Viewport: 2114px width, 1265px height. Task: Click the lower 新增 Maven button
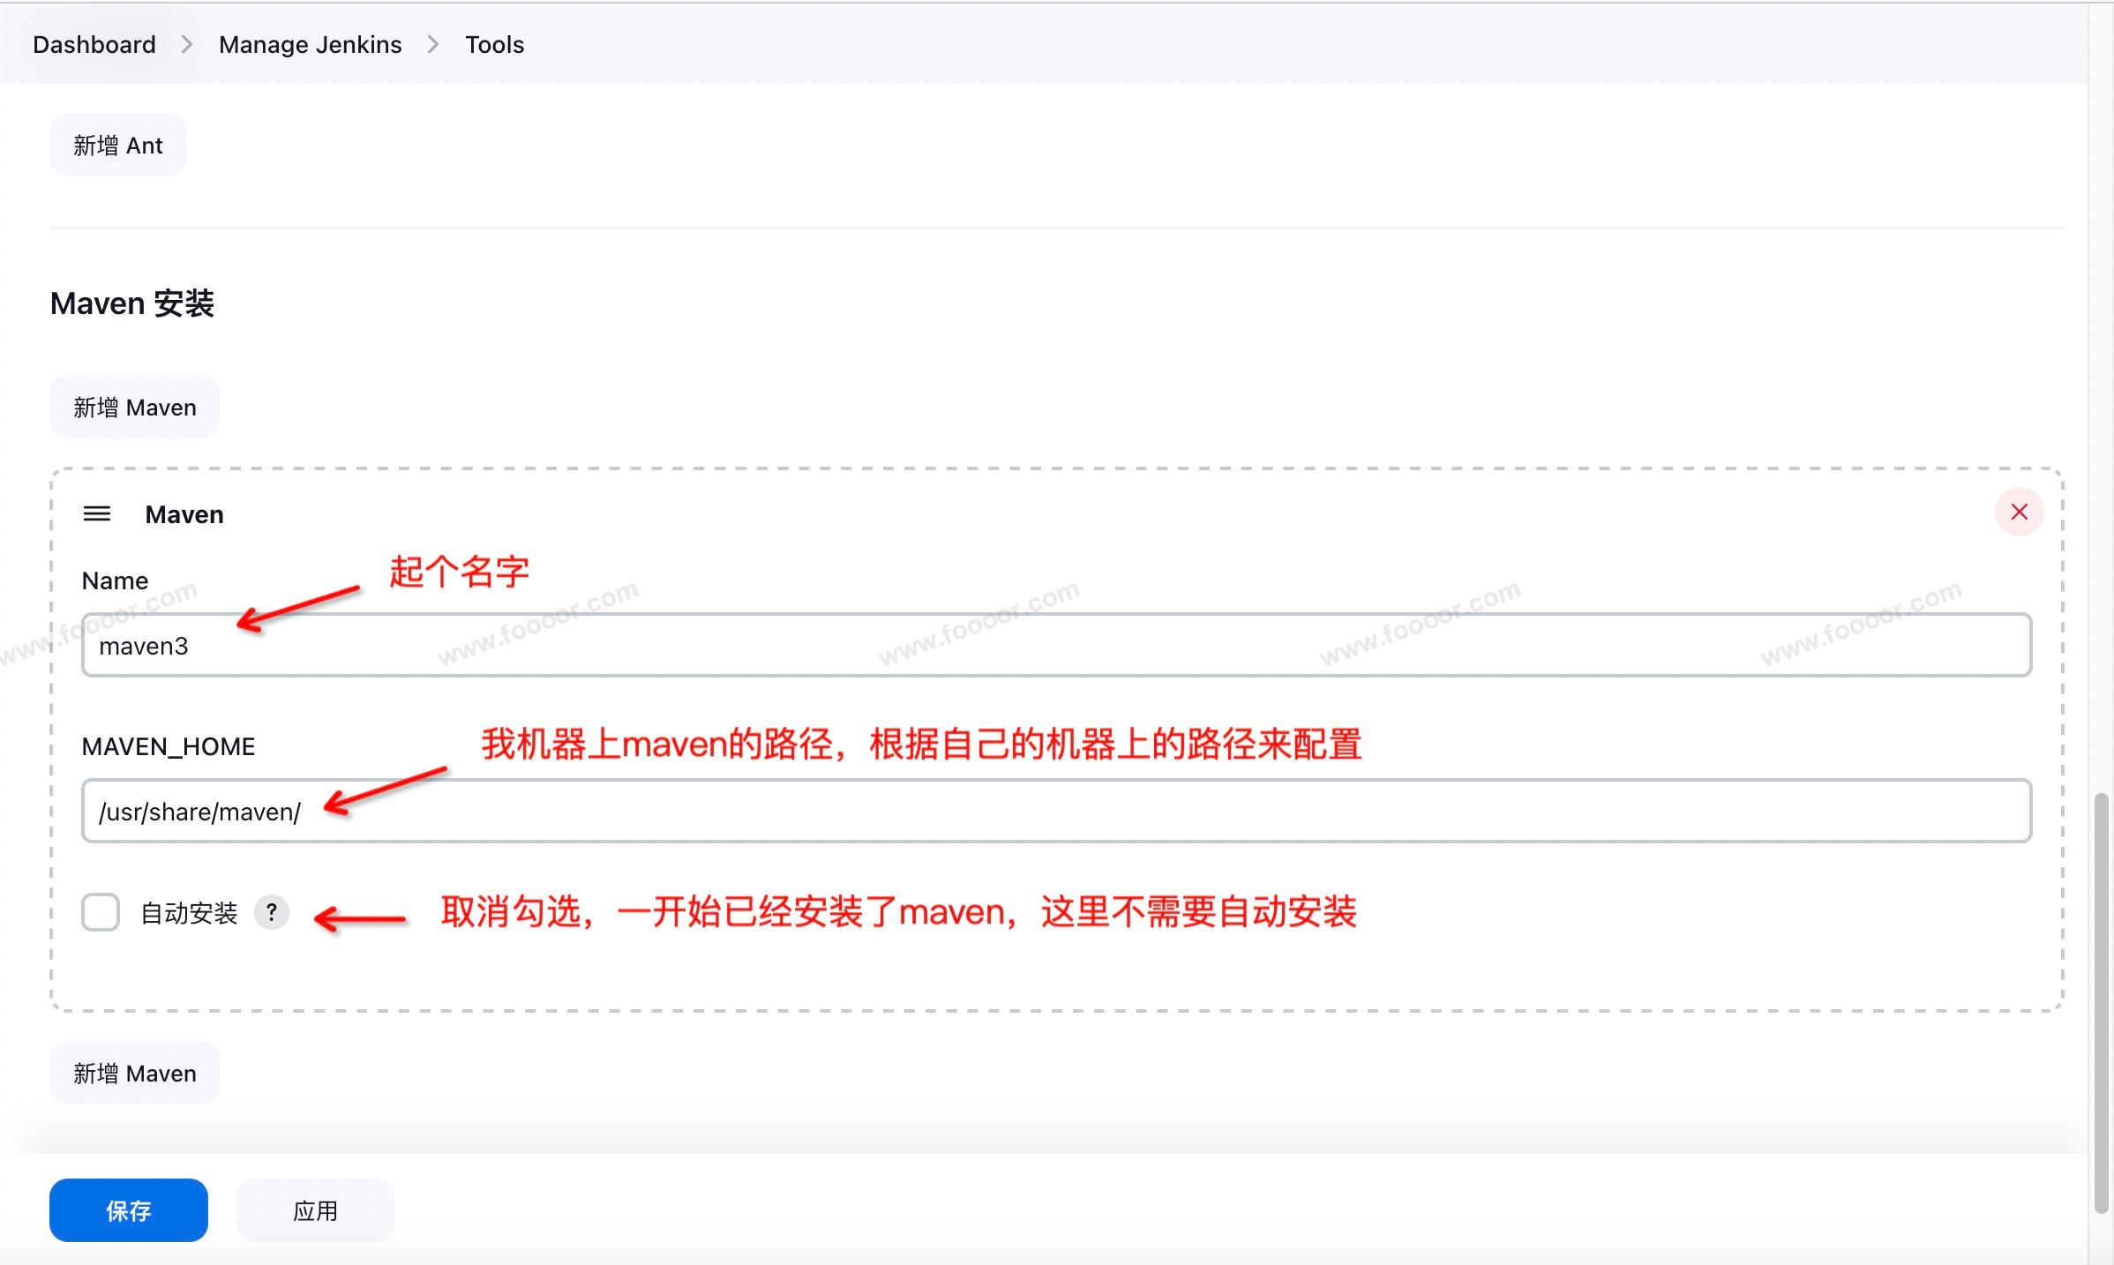[134, 1074]
